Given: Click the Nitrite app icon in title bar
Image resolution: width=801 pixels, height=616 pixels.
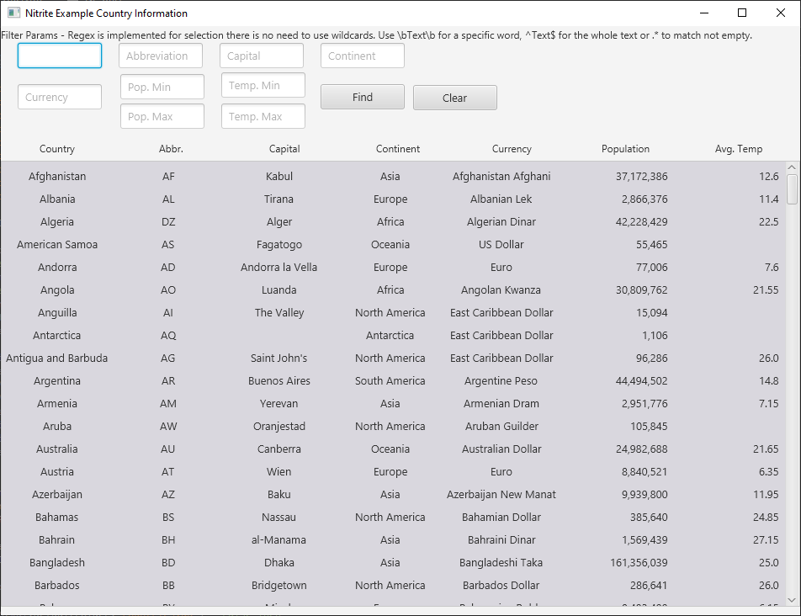Looking at the screenshot, I should click(13, 13).
